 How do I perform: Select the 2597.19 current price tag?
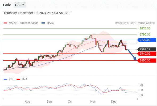147,49
